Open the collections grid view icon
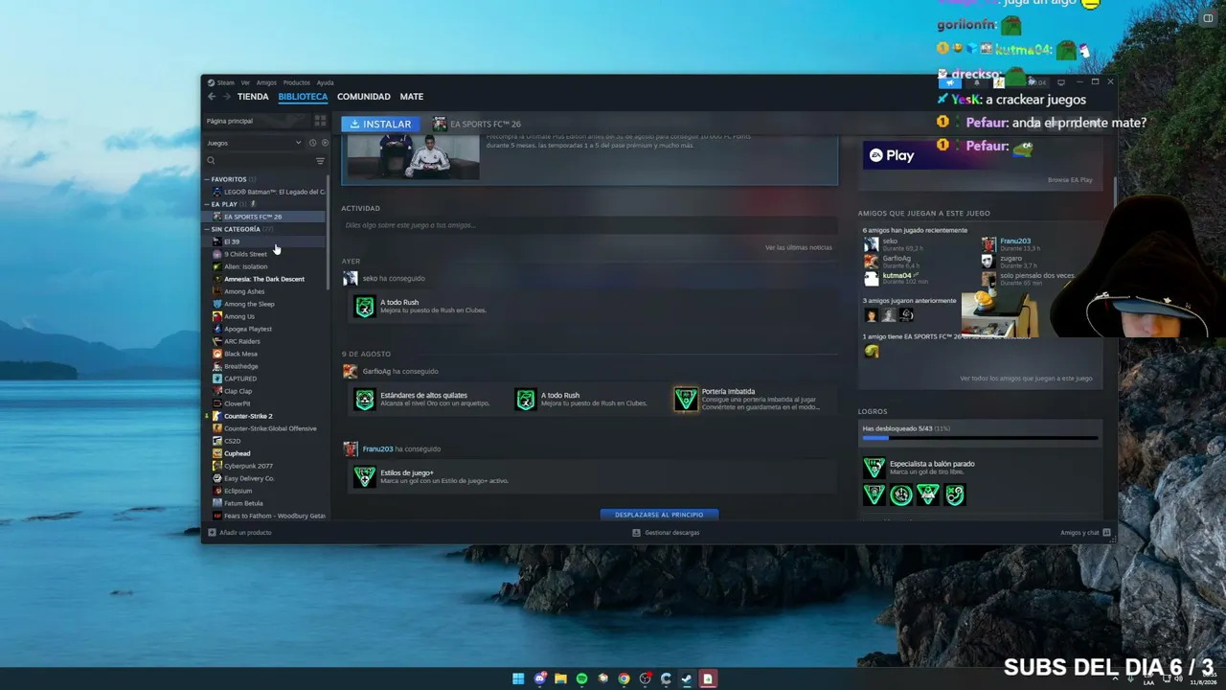1226x690 pixels. (x=320, y=121)
